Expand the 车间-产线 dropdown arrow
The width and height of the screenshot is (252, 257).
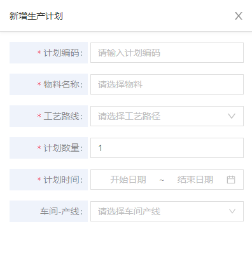point(232,211)
